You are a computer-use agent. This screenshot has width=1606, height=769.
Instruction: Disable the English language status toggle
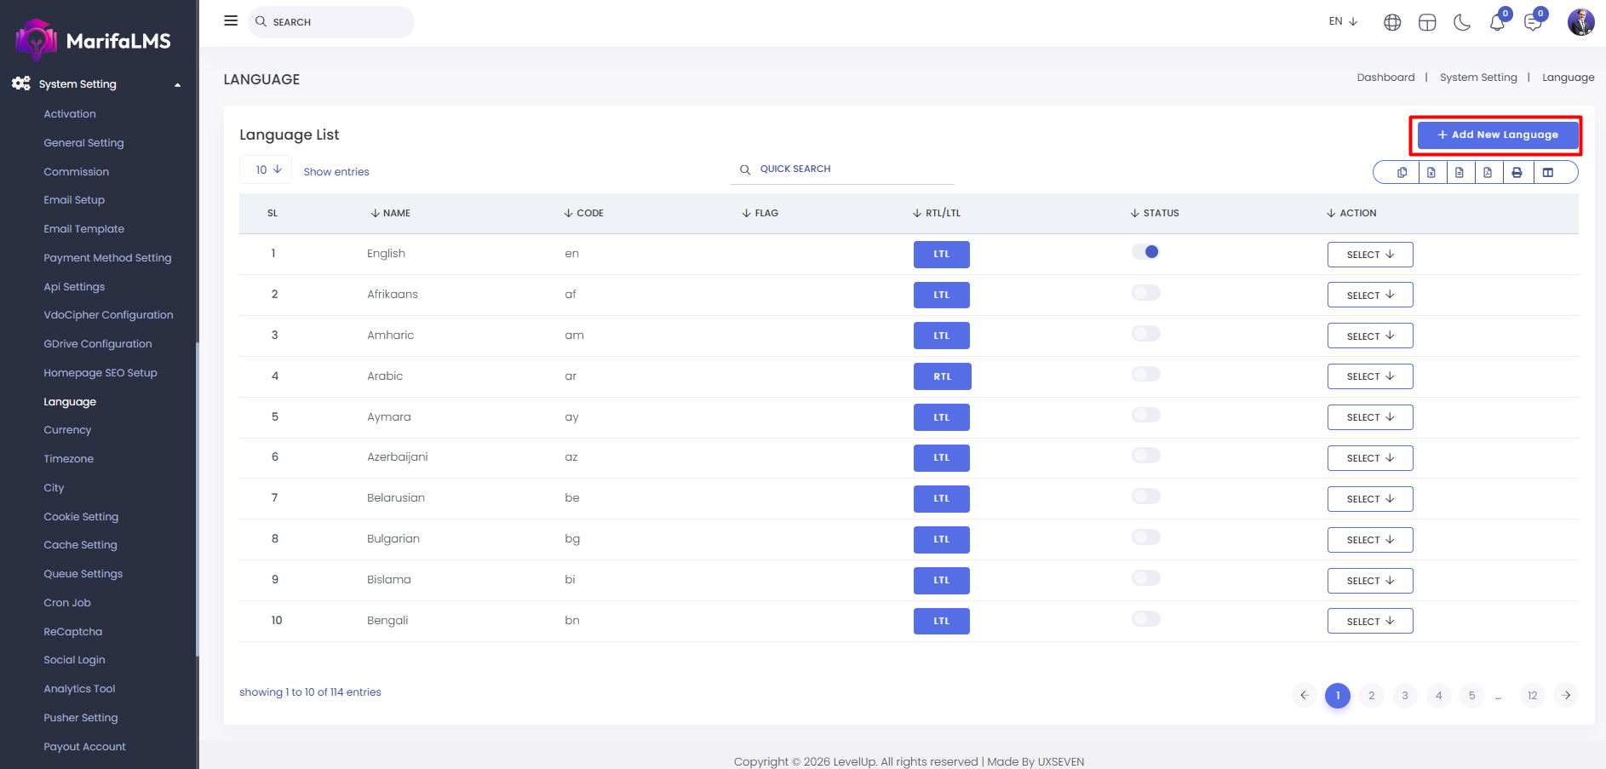point(1145,252)
